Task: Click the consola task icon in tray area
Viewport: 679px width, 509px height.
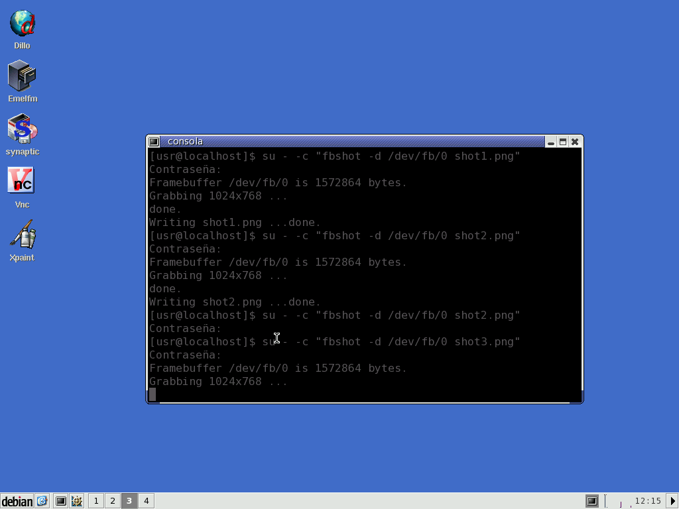Action: [592, 501]
